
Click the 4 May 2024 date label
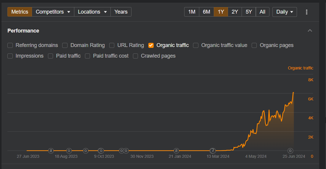point(256,156)
